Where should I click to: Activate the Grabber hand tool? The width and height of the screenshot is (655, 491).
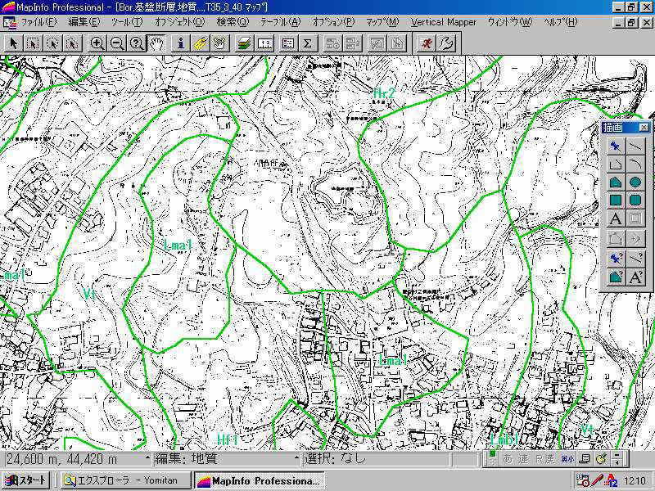(156, 43)
